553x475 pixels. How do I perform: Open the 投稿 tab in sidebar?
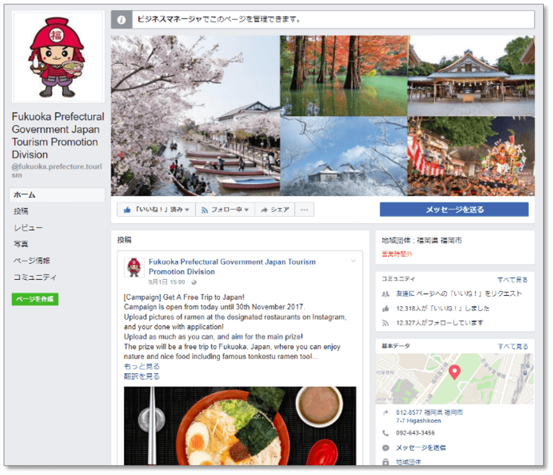(21, 211)
